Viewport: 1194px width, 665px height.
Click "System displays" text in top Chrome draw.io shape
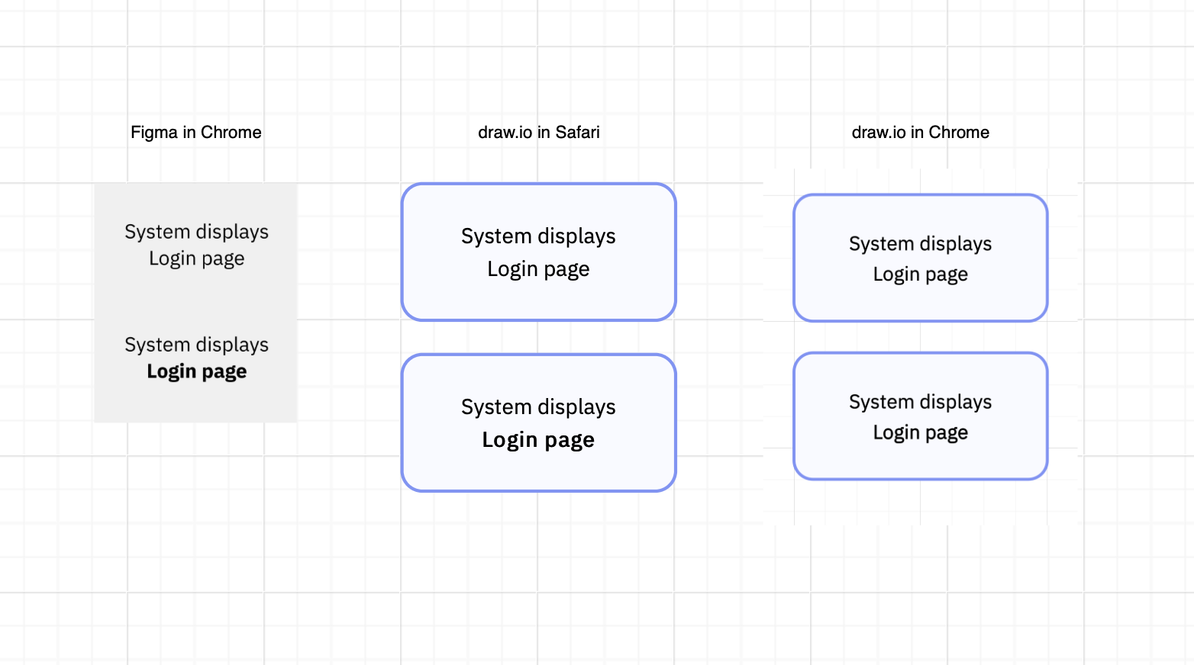point(921,243)
